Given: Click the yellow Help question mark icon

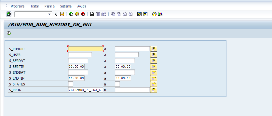Looking at the screenshot, I should click(x=154, y=14).
